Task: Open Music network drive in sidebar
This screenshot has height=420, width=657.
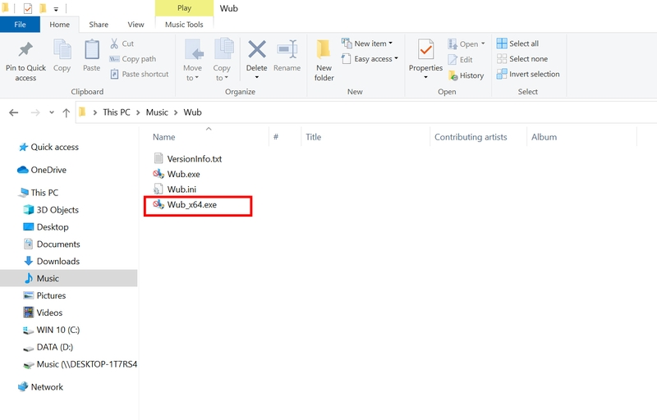Action: [80, 364]
